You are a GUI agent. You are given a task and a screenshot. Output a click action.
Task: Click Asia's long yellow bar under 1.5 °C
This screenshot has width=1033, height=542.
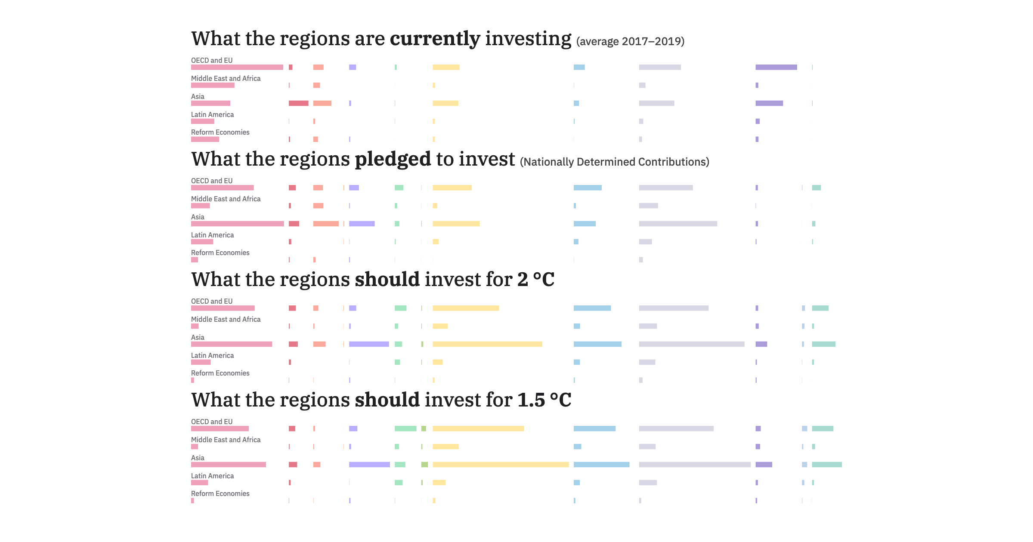501,465
